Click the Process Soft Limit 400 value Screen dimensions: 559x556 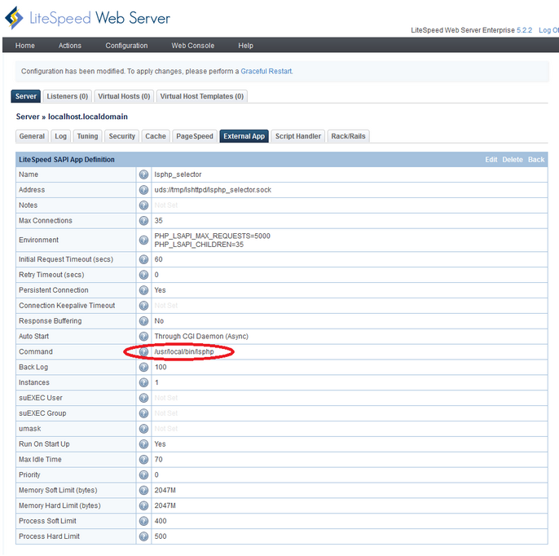click(x=161, y=521)
